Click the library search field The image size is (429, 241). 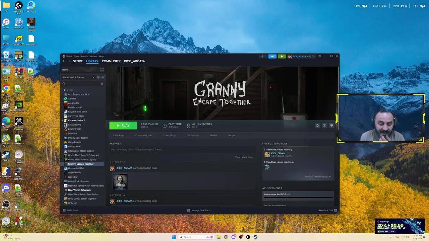pyautogui.click(x=80, y=84)
